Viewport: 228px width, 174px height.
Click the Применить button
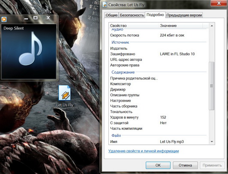[x=212, y=165]
